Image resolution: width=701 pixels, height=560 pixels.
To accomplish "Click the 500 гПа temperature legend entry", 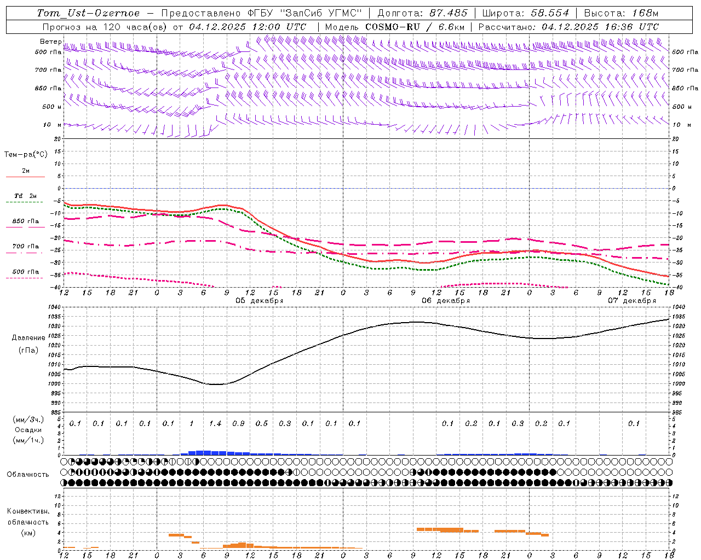I will point(26,272).
